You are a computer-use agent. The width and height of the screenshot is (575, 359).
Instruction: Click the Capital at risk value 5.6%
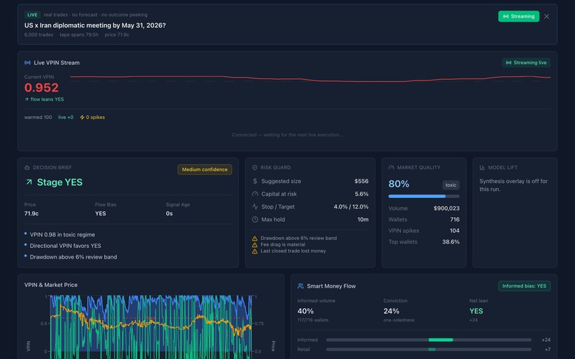[x=362, y=194]
